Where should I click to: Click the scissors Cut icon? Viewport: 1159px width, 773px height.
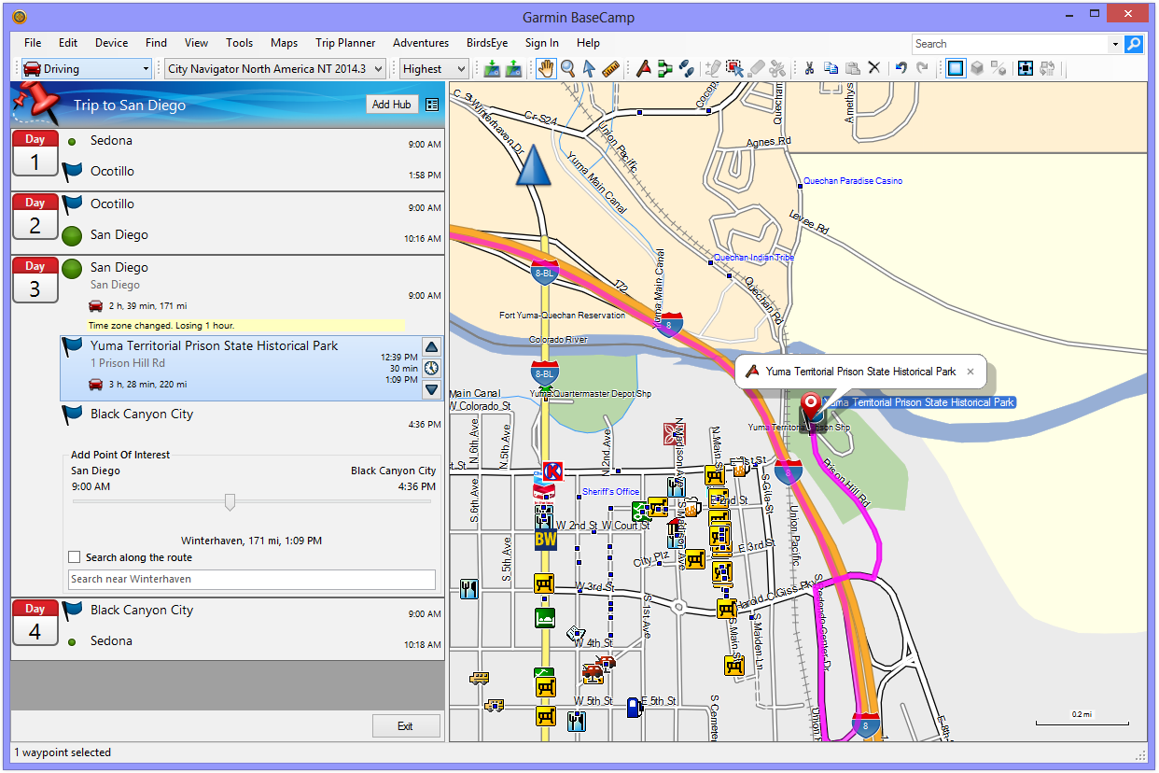tap(809, 68)
